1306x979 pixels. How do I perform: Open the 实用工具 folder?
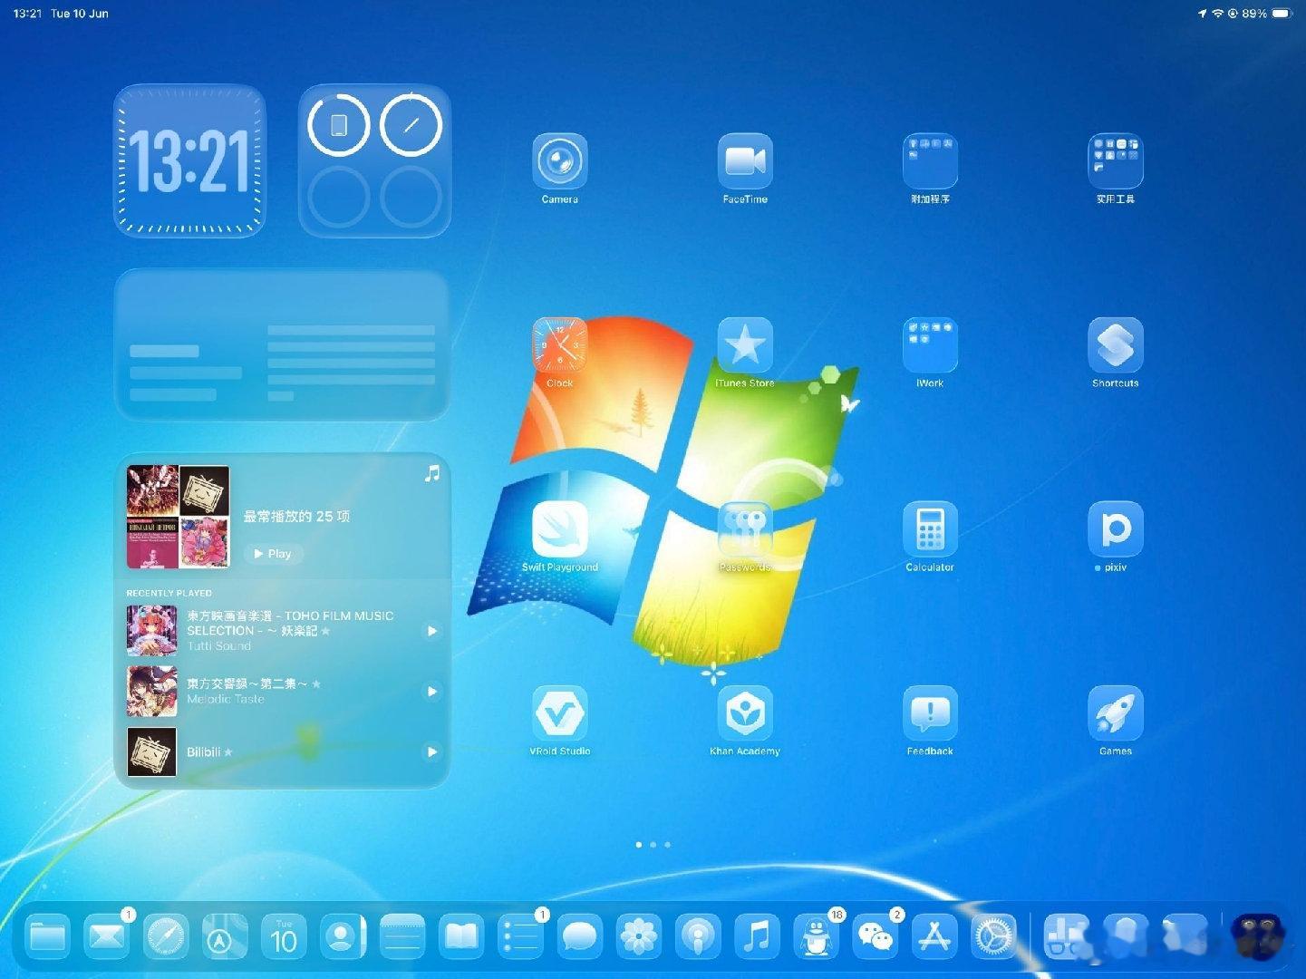click(1115, 160)
